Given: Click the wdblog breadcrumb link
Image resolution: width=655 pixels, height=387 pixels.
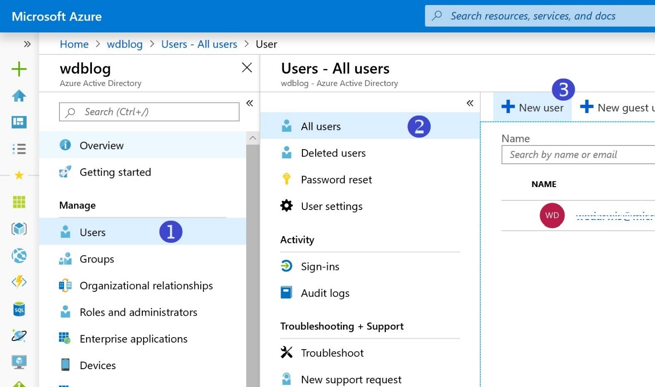Looking at the screenshot, I should (x=124, y=44).
